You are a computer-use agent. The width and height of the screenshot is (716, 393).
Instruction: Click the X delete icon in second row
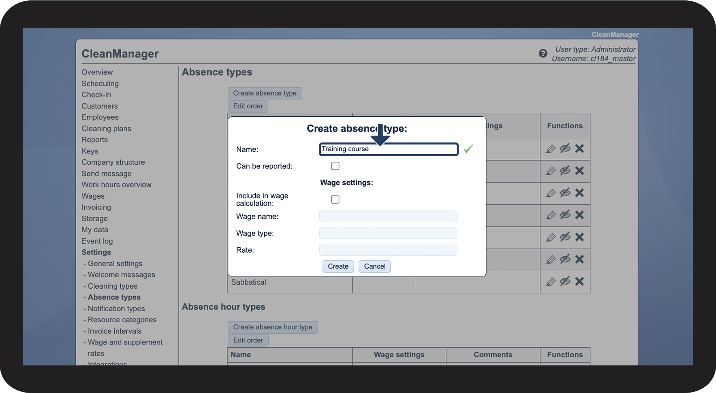pyautogui.click(x=579, y=171)
